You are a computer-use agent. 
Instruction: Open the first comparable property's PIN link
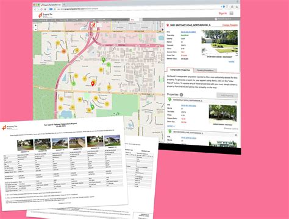pos(188,106)
